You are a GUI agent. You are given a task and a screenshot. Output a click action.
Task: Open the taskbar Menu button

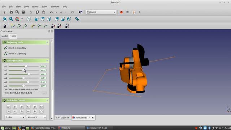(x=6, y=128)
